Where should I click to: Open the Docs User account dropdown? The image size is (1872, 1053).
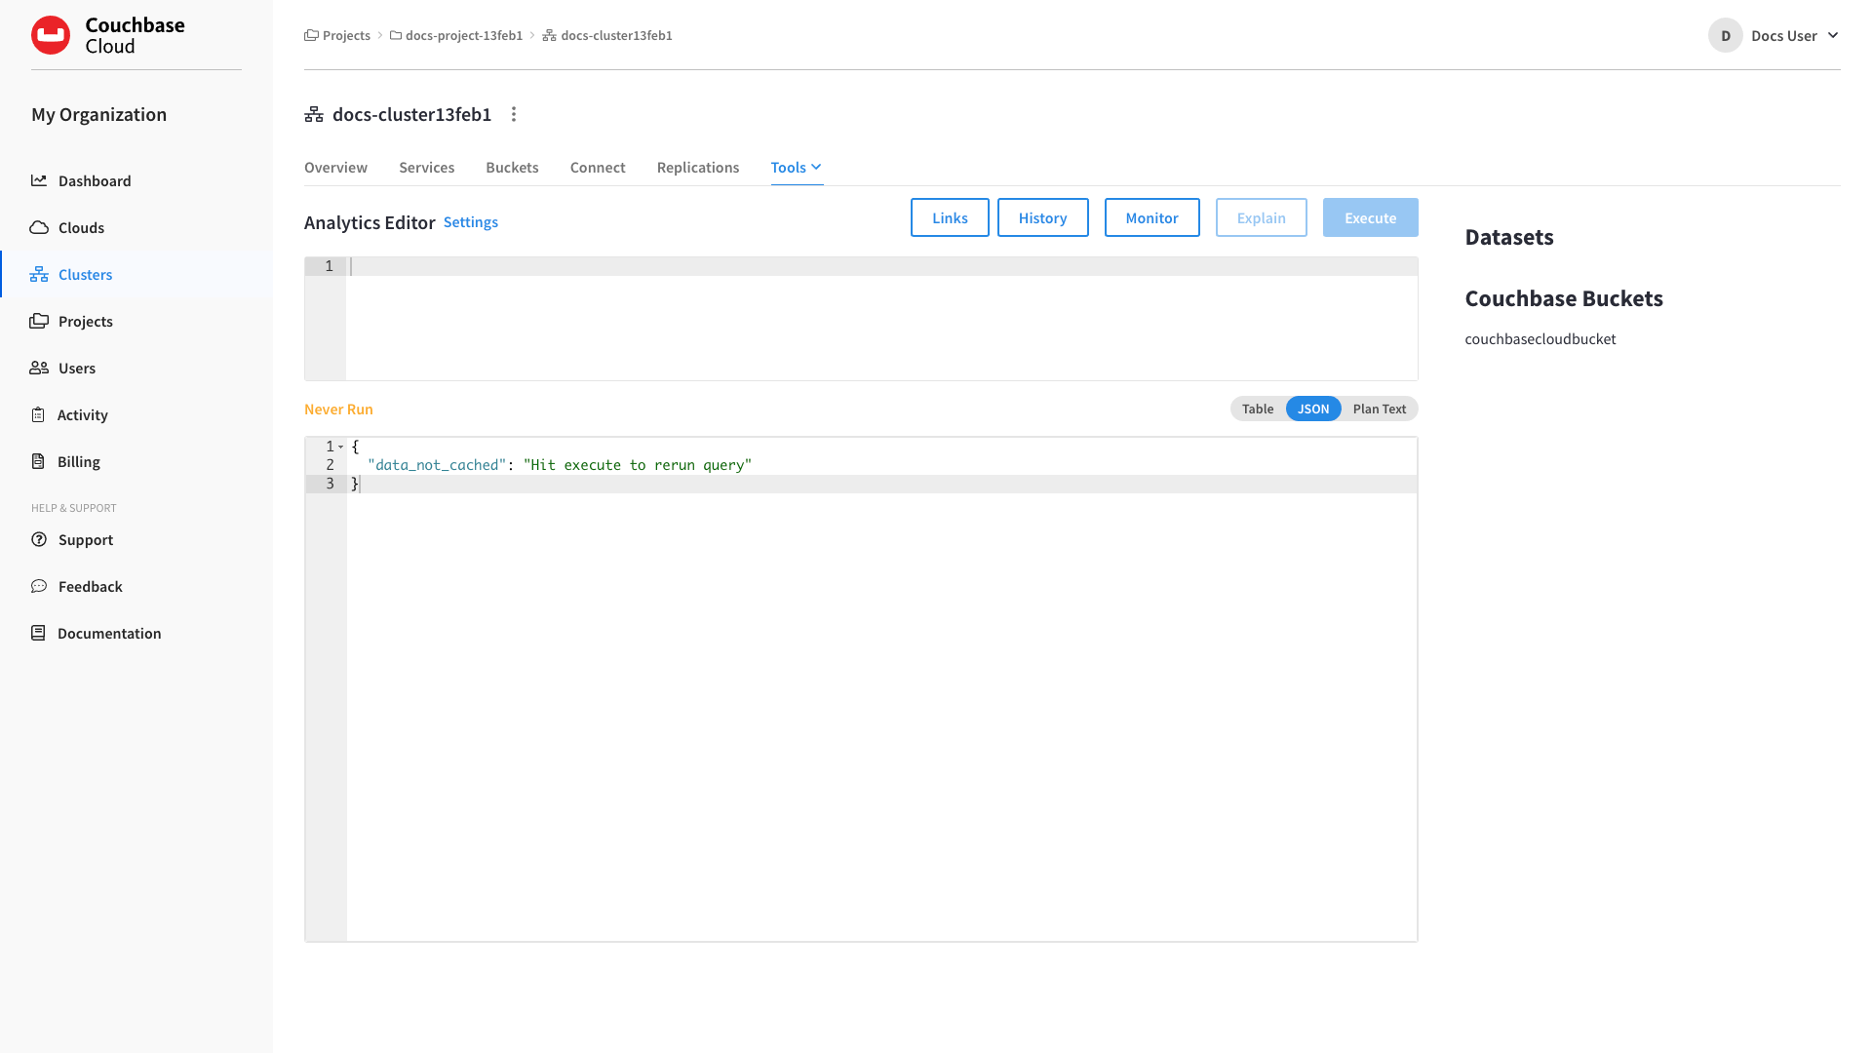click(x=1783, y=35)
